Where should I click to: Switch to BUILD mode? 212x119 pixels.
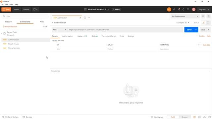click(196, 23)
